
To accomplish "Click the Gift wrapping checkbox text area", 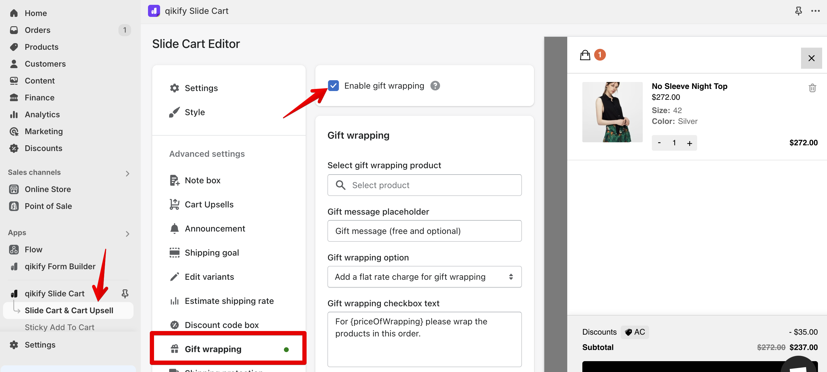I will (424, 339).
